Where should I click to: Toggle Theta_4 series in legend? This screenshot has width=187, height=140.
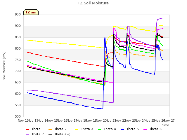[x=107, y=129]
